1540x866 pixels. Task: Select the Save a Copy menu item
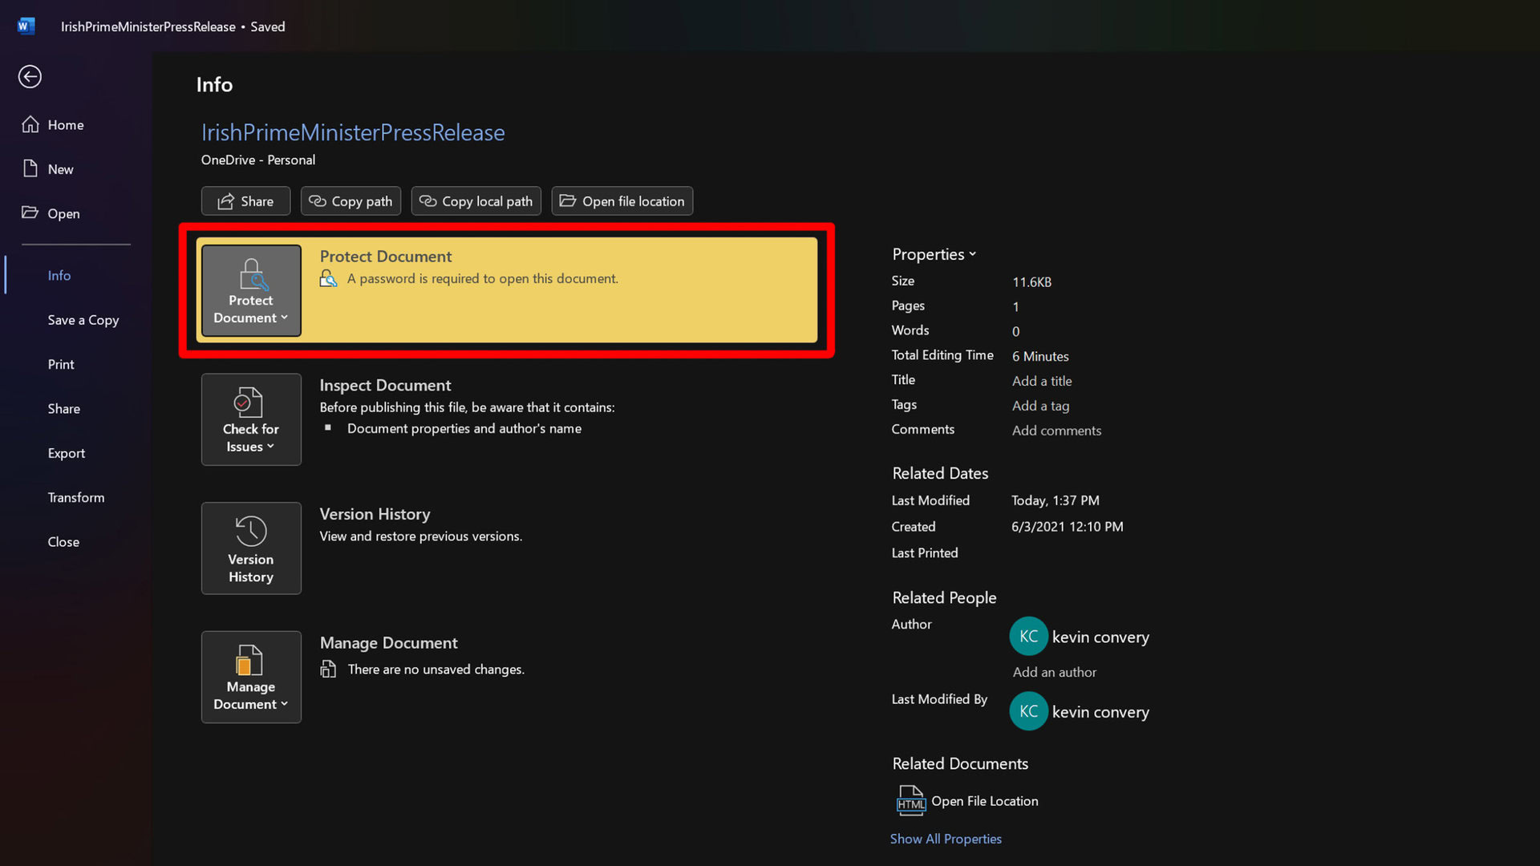(83, 318)
